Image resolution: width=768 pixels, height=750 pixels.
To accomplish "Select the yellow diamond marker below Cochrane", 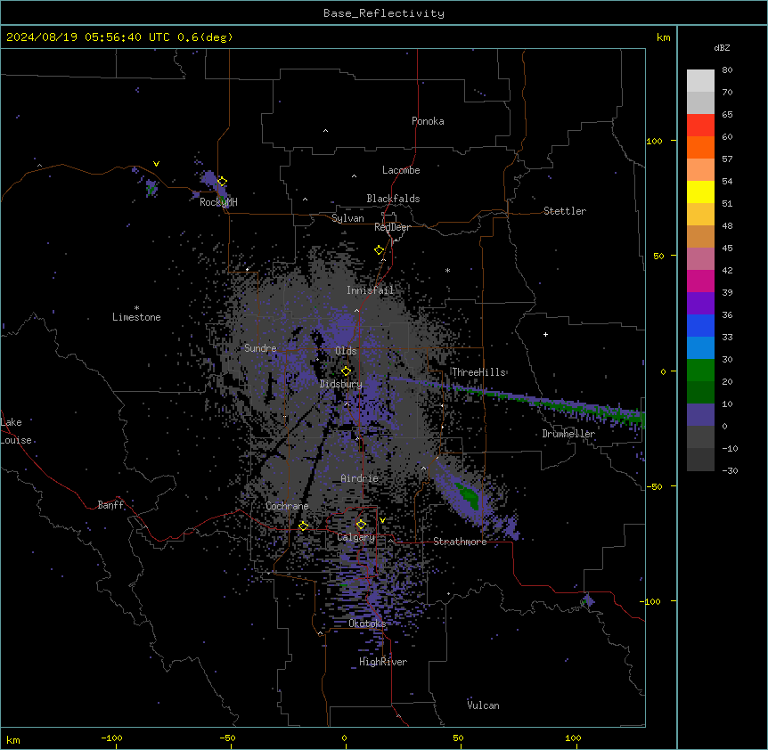I will tap(303, 526).
